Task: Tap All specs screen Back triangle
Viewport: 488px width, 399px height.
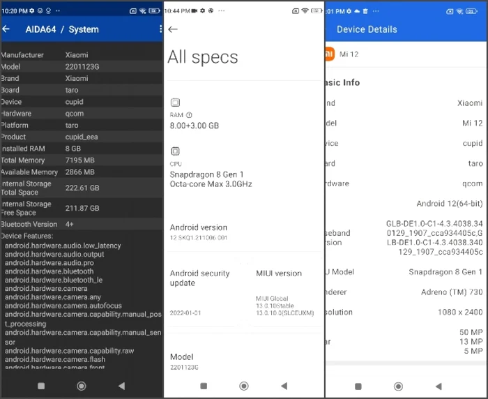Action: 284,386
